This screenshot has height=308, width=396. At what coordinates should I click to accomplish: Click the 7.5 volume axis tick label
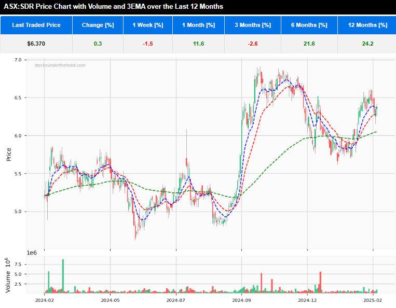(x=18, y=264)
